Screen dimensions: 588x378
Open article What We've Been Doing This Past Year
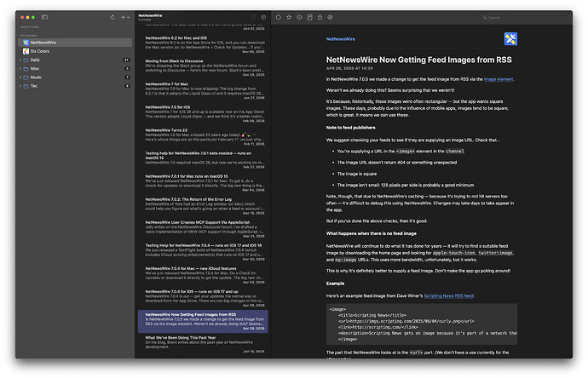pos(203,344)
